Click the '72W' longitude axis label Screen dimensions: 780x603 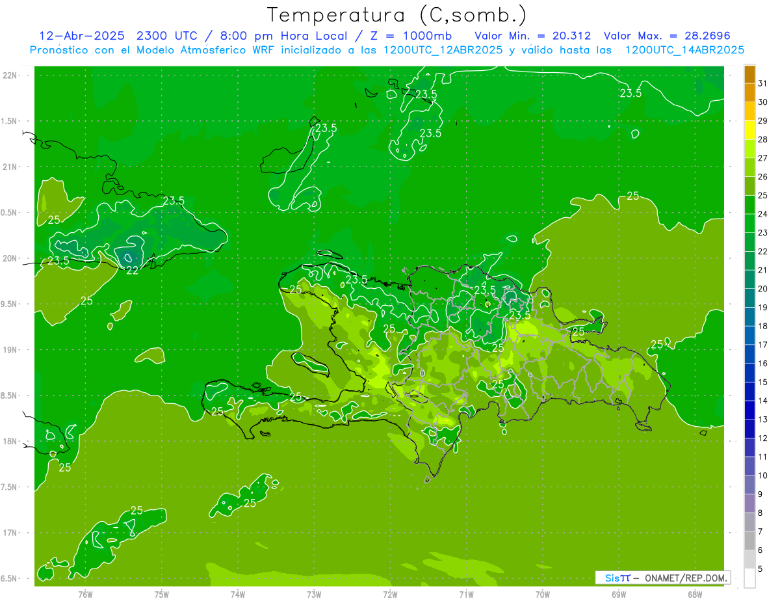coord(390,595)
